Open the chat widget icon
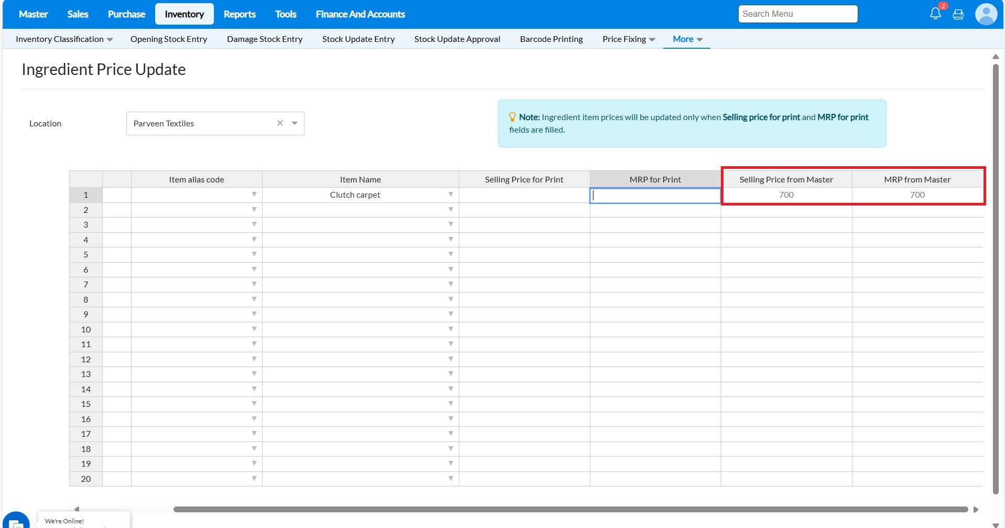The image size is (1005, 528). (x=16, y=522)
